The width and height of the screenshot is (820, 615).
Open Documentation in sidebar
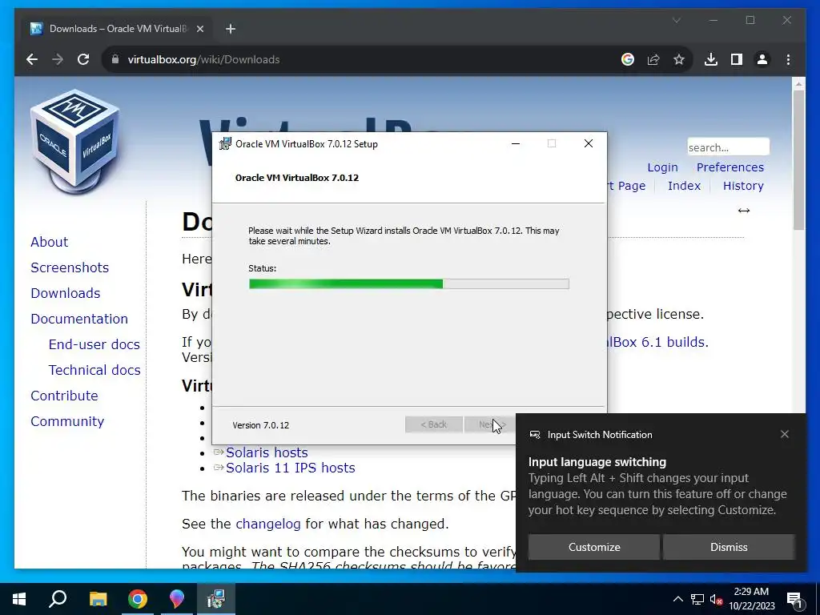click(79, 319)
